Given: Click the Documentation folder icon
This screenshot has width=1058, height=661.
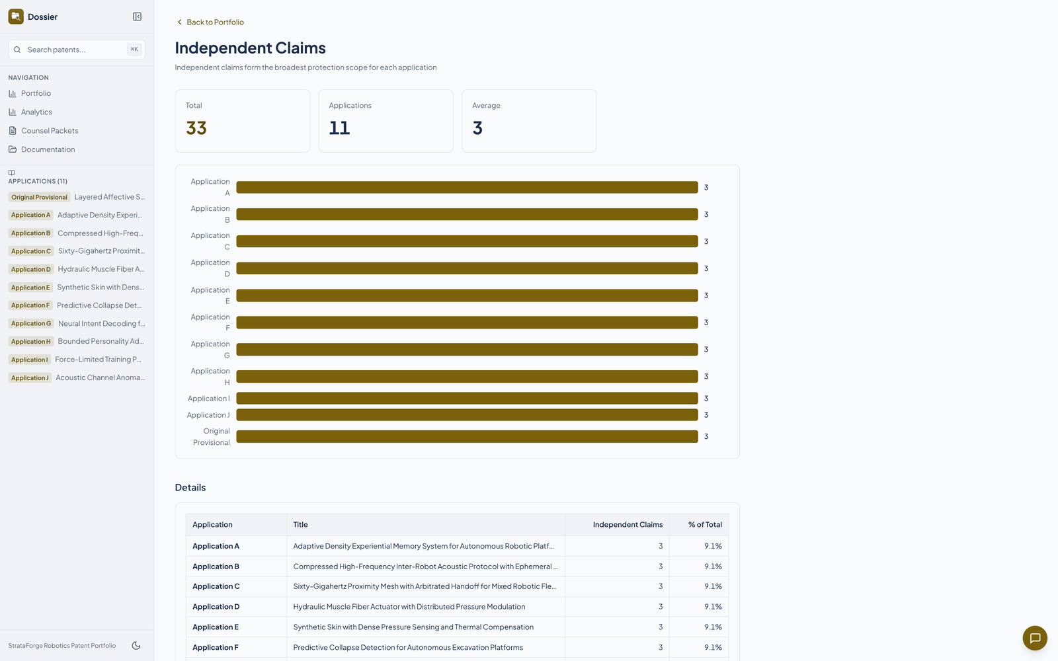Looking at the screenshot, I should pyautogui.click(x=13, y=149).
